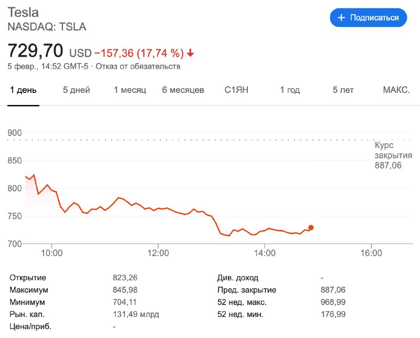Click the plus icon on the Подписаться button

pyautogui.click(x=341, y=18)
